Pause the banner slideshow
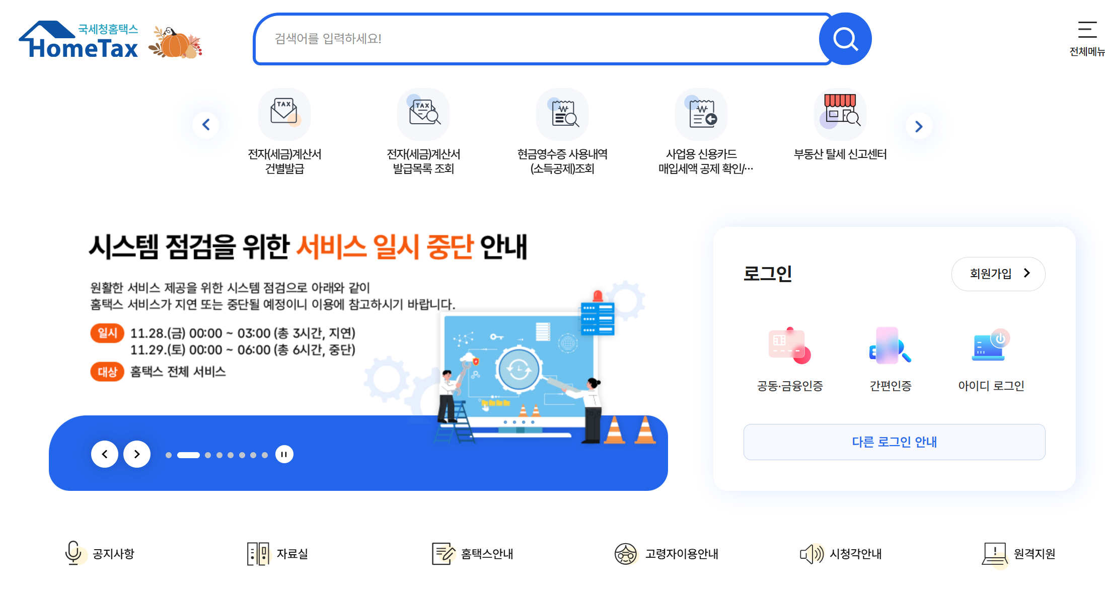Image resolution: width=1105 pixels, height=602 pixels. tap(284, 454)
